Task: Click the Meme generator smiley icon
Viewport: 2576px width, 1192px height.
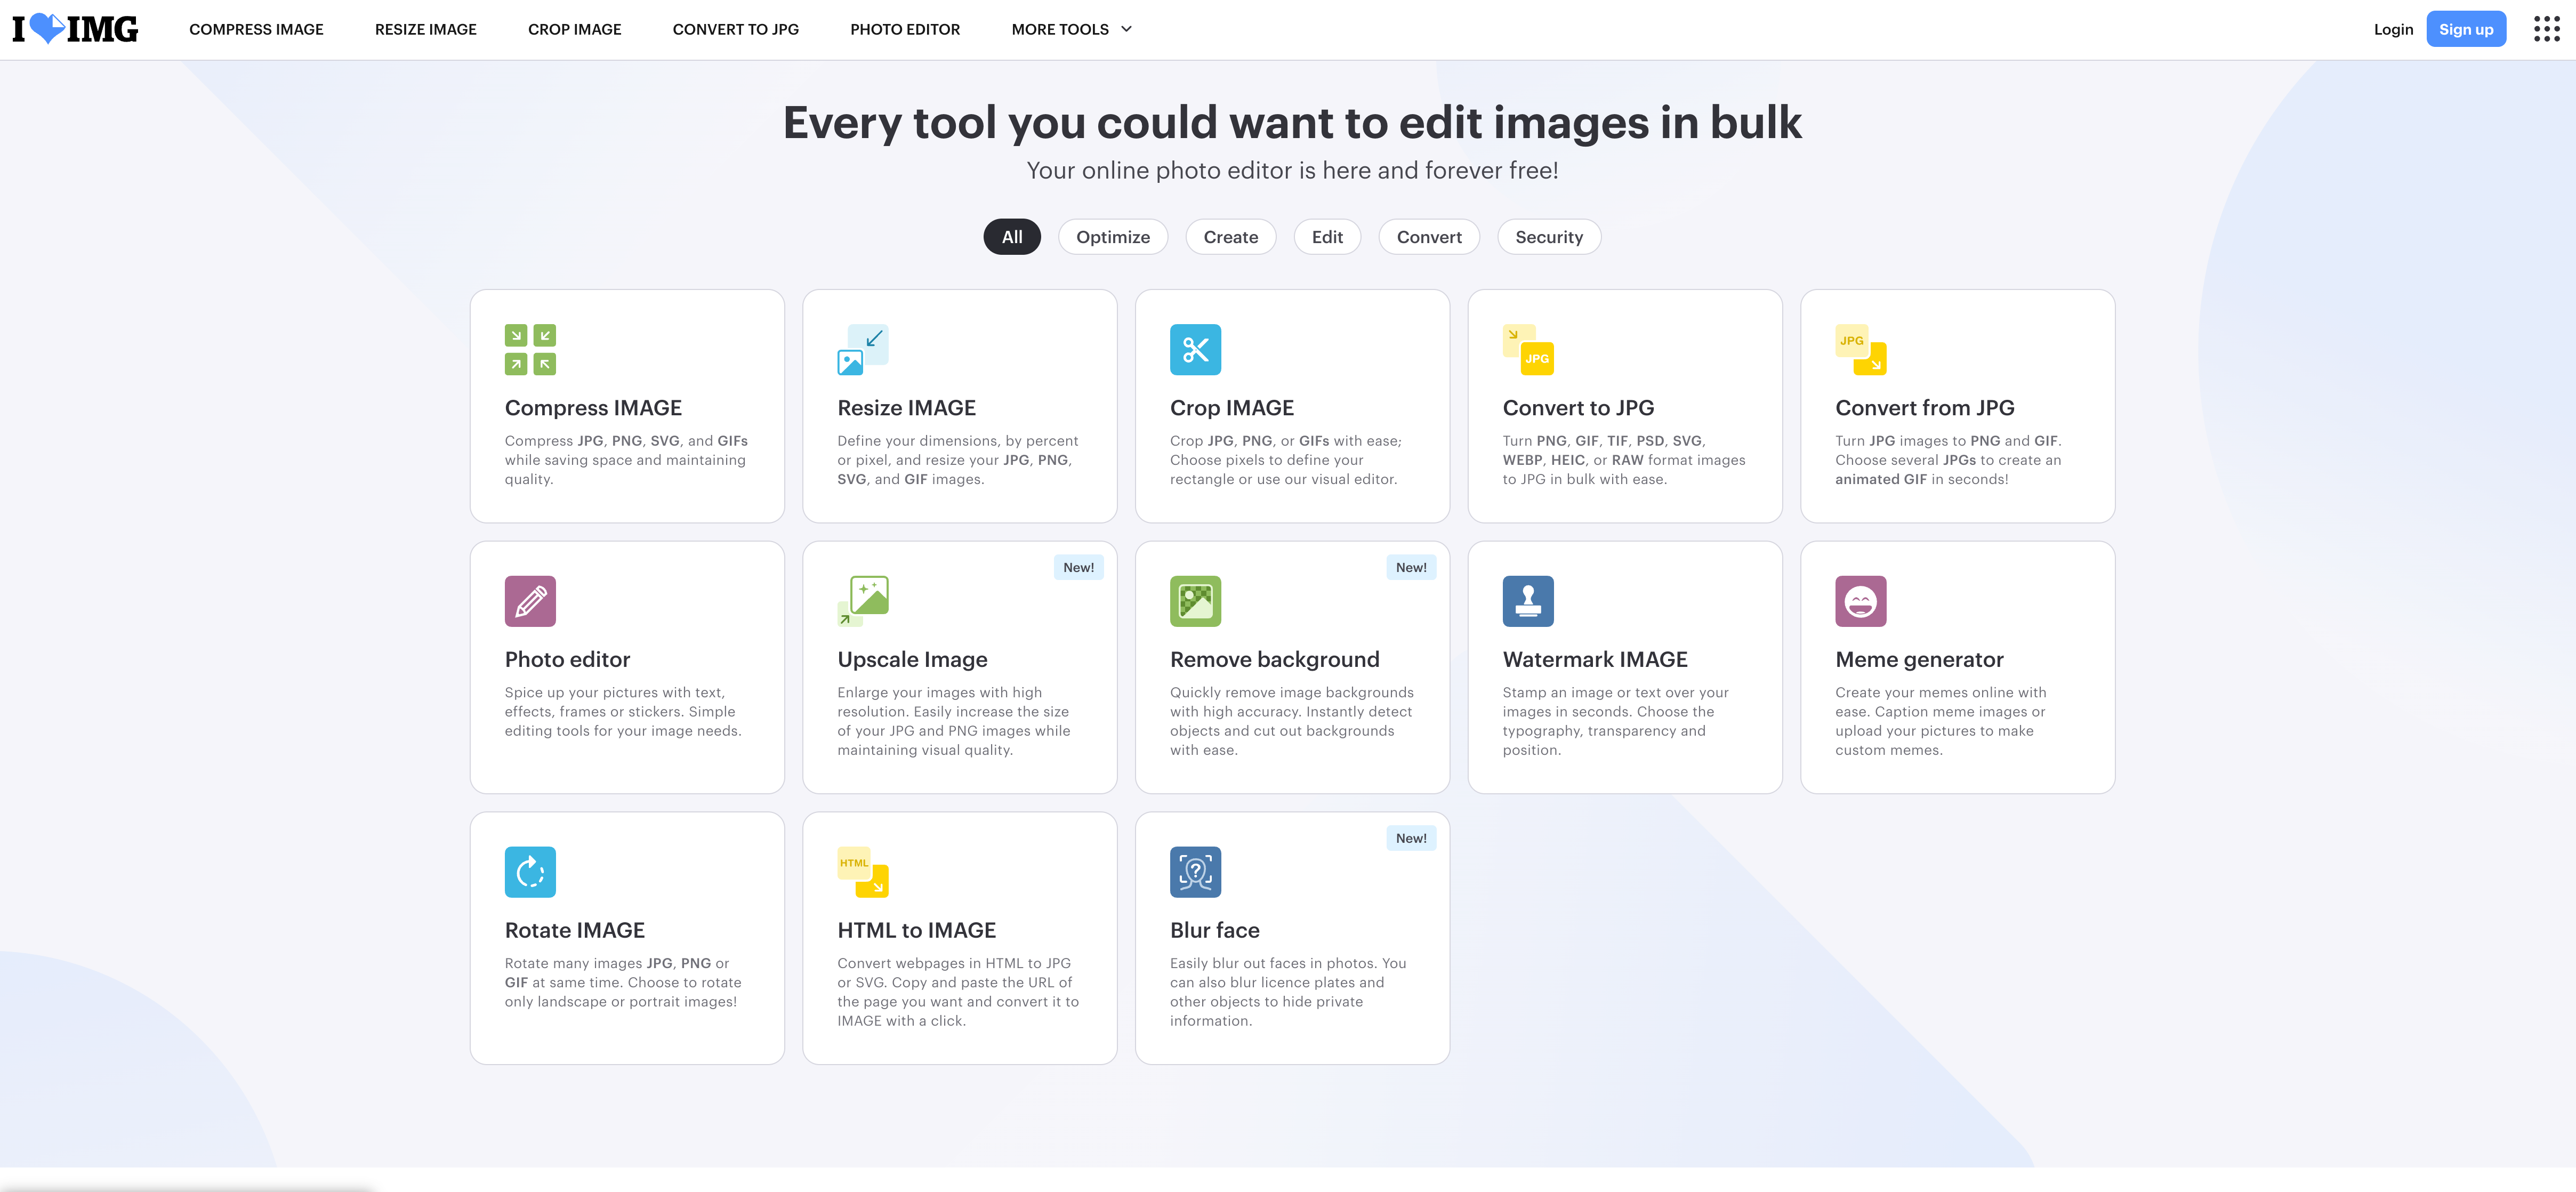Action: tap(1860, 601)
